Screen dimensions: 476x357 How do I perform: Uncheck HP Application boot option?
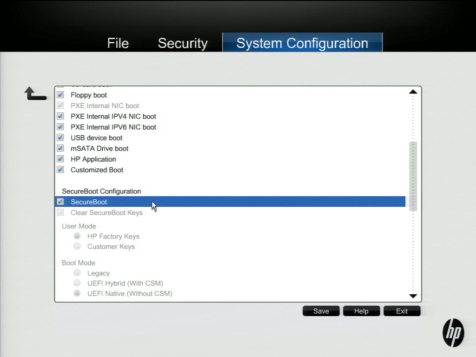[60, 159]
